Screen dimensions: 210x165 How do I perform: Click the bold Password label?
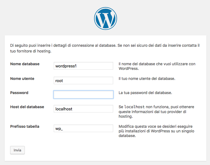(19, 93)
